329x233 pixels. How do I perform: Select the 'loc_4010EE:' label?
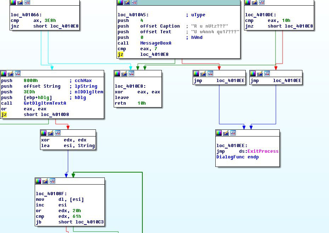click(x=232, y=146)
